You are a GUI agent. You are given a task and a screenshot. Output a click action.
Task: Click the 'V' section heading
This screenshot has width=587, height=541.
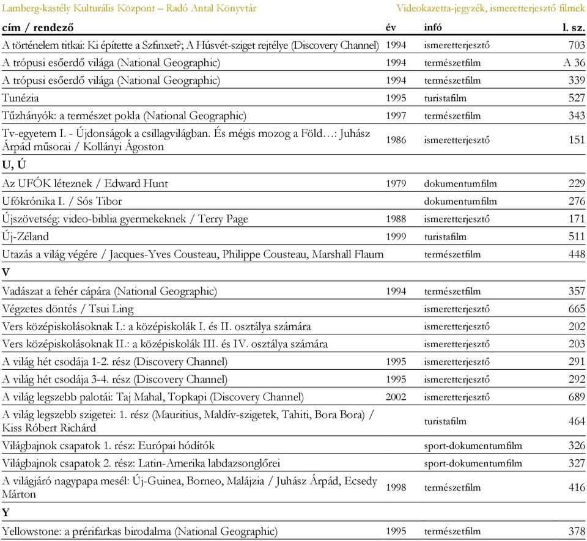pyautogui.click(x=6, y=273)
